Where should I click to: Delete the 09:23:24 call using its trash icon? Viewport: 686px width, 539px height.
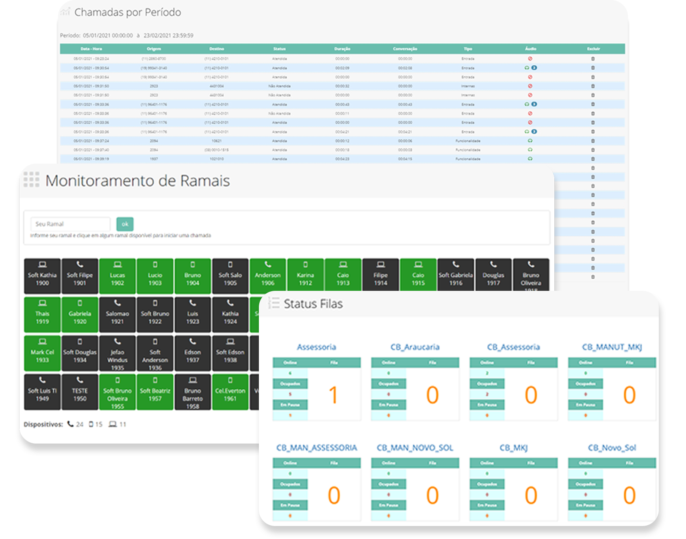coord(593,59)
